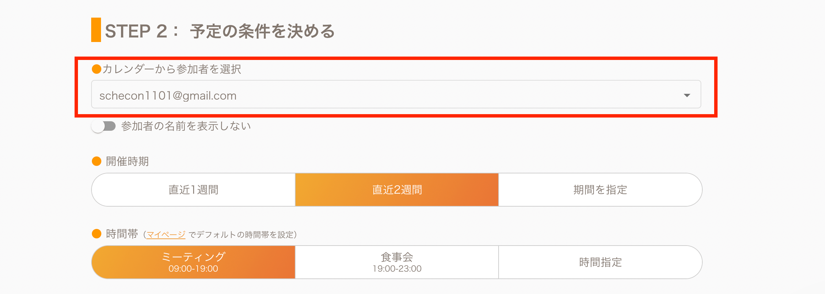Image resolution: width=825 pixels, height=294 pixels.
Task: Click the 時間帯 section label
Action: (x=122, y=234)
